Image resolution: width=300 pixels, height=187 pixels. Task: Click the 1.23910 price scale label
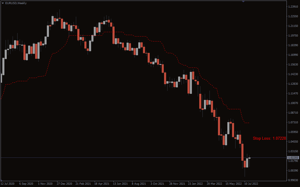pos(293,7)
